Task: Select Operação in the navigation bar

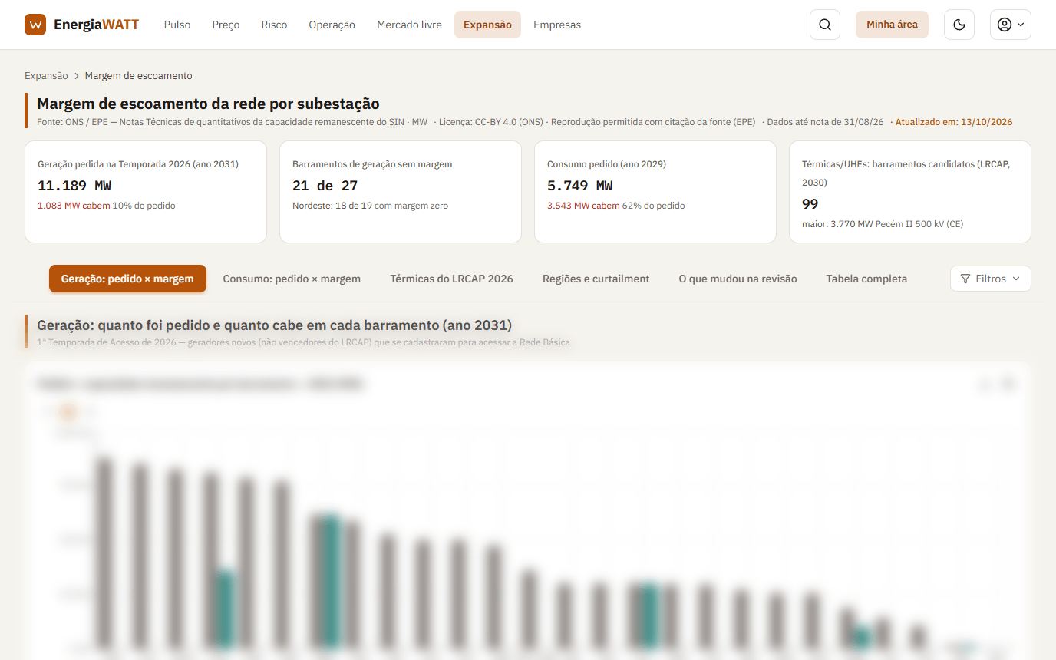Action: pyautogui.click(x=332, y=25)
